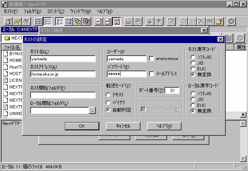Click the ファイル名 column header

(12, 47)
